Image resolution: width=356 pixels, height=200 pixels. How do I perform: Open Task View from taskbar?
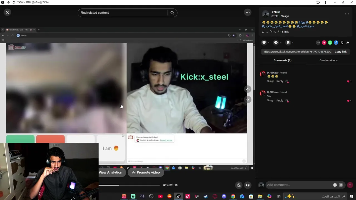(279, 196)
